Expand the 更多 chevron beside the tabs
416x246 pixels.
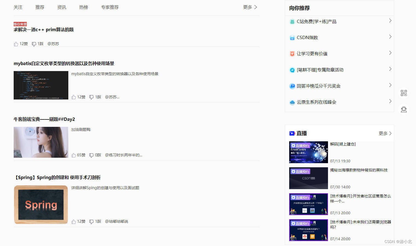pos(256,7)
